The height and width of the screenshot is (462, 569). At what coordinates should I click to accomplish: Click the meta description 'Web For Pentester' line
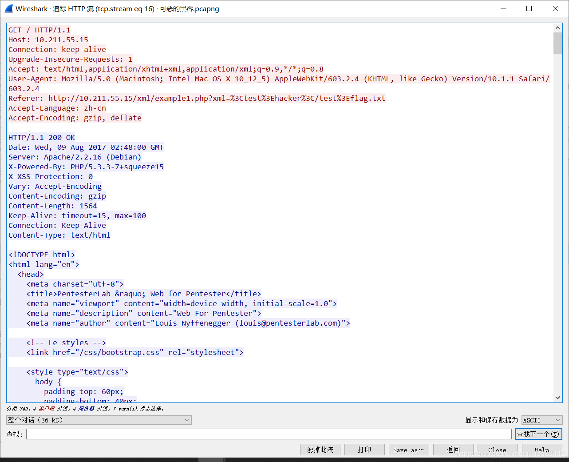point(144,313)
